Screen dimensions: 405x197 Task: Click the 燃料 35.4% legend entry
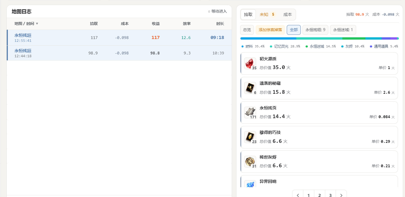coord(253,46)
